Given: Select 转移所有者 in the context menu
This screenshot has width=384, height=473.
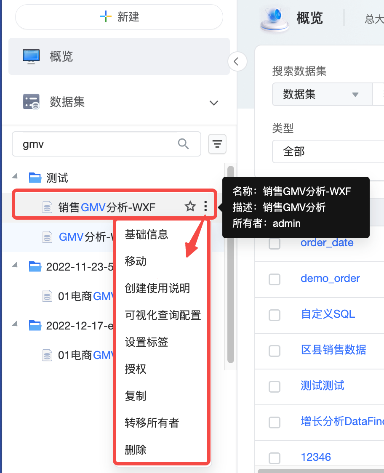Looking at the screenshot, I should [x=152, y=423].
